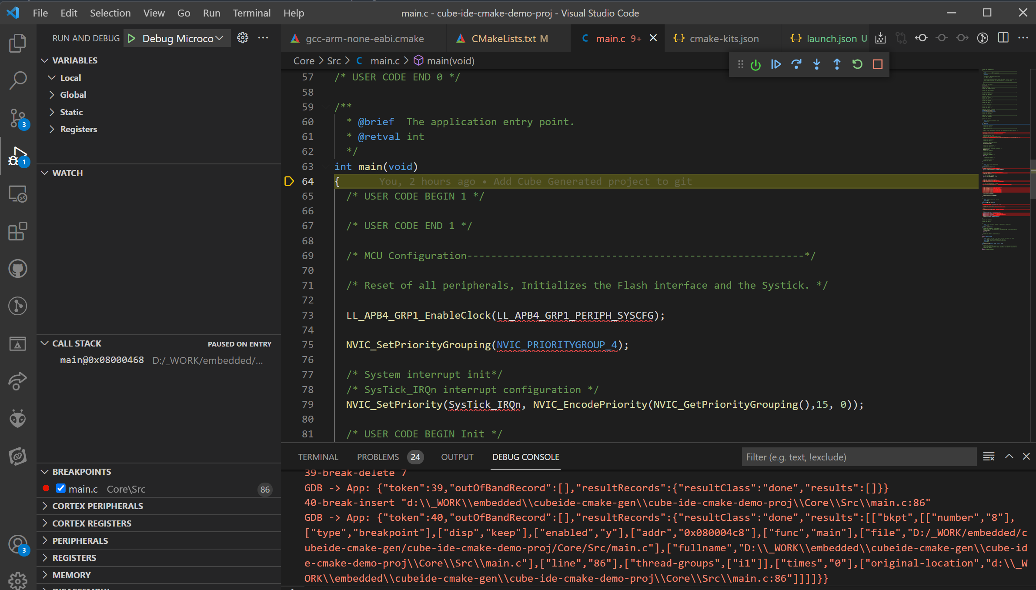
Task: Click the Disconnect debugger icon
Action: [878, 64]
